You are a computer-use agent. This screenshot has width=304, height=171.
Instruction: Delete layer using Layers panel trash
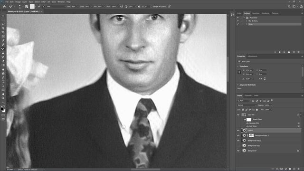tap(299, 169)
